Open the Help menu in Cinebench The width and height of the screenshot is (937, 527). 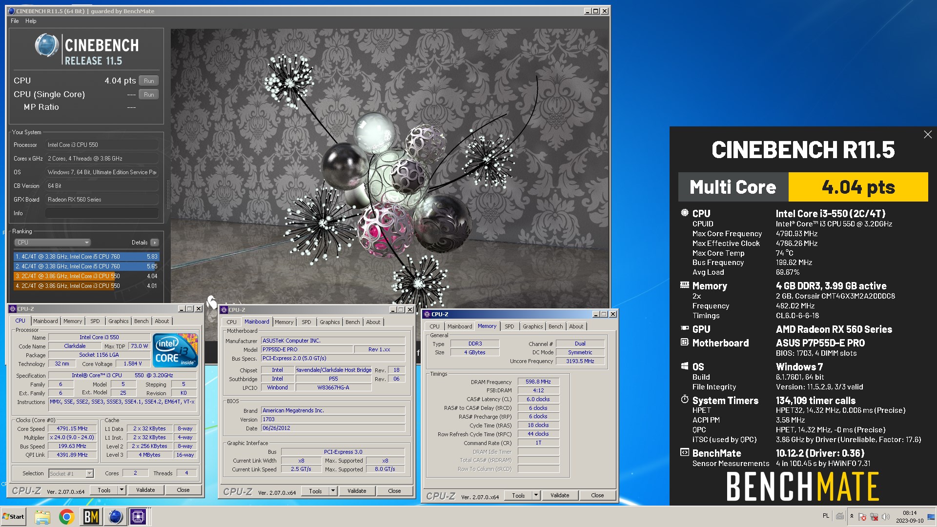pyautogui.click(x=31, y=21)
